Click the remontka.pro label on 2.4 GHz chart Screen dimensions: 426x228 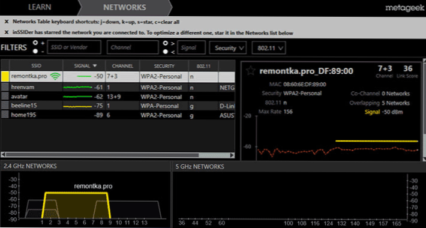click(93, 187)
